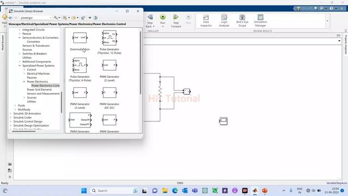Select Simulink Design Optimization library
The width and height of the screenshot is (348, 196).
pos(31,126)
